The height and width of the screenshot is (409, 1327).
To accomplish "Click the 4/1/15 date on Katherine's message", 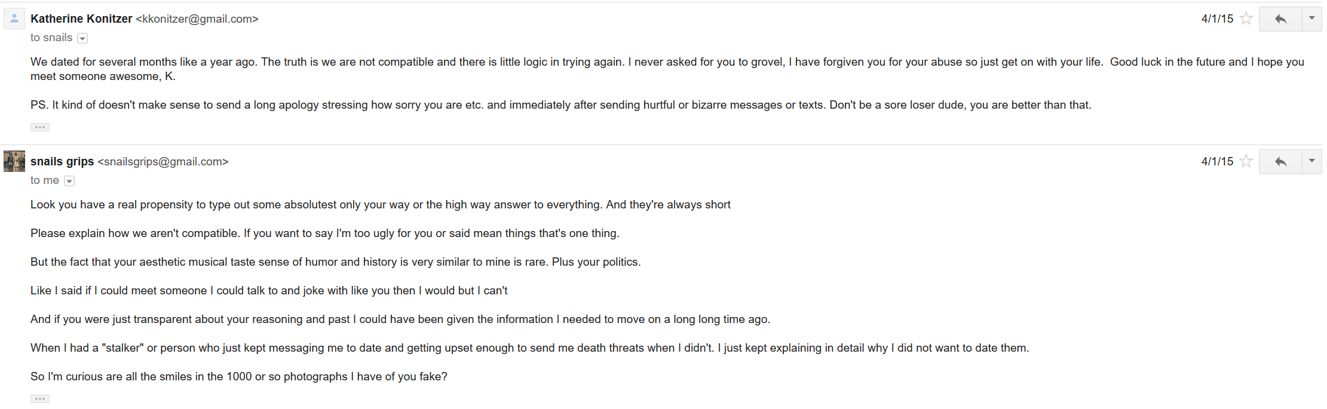I will pyautogui.click(x=1217, y=19).
